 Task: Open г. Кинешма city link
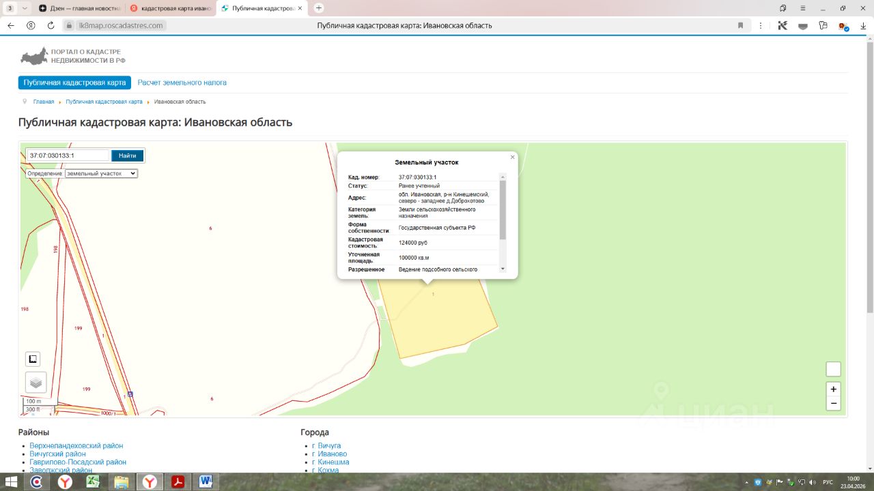[330, 462]
